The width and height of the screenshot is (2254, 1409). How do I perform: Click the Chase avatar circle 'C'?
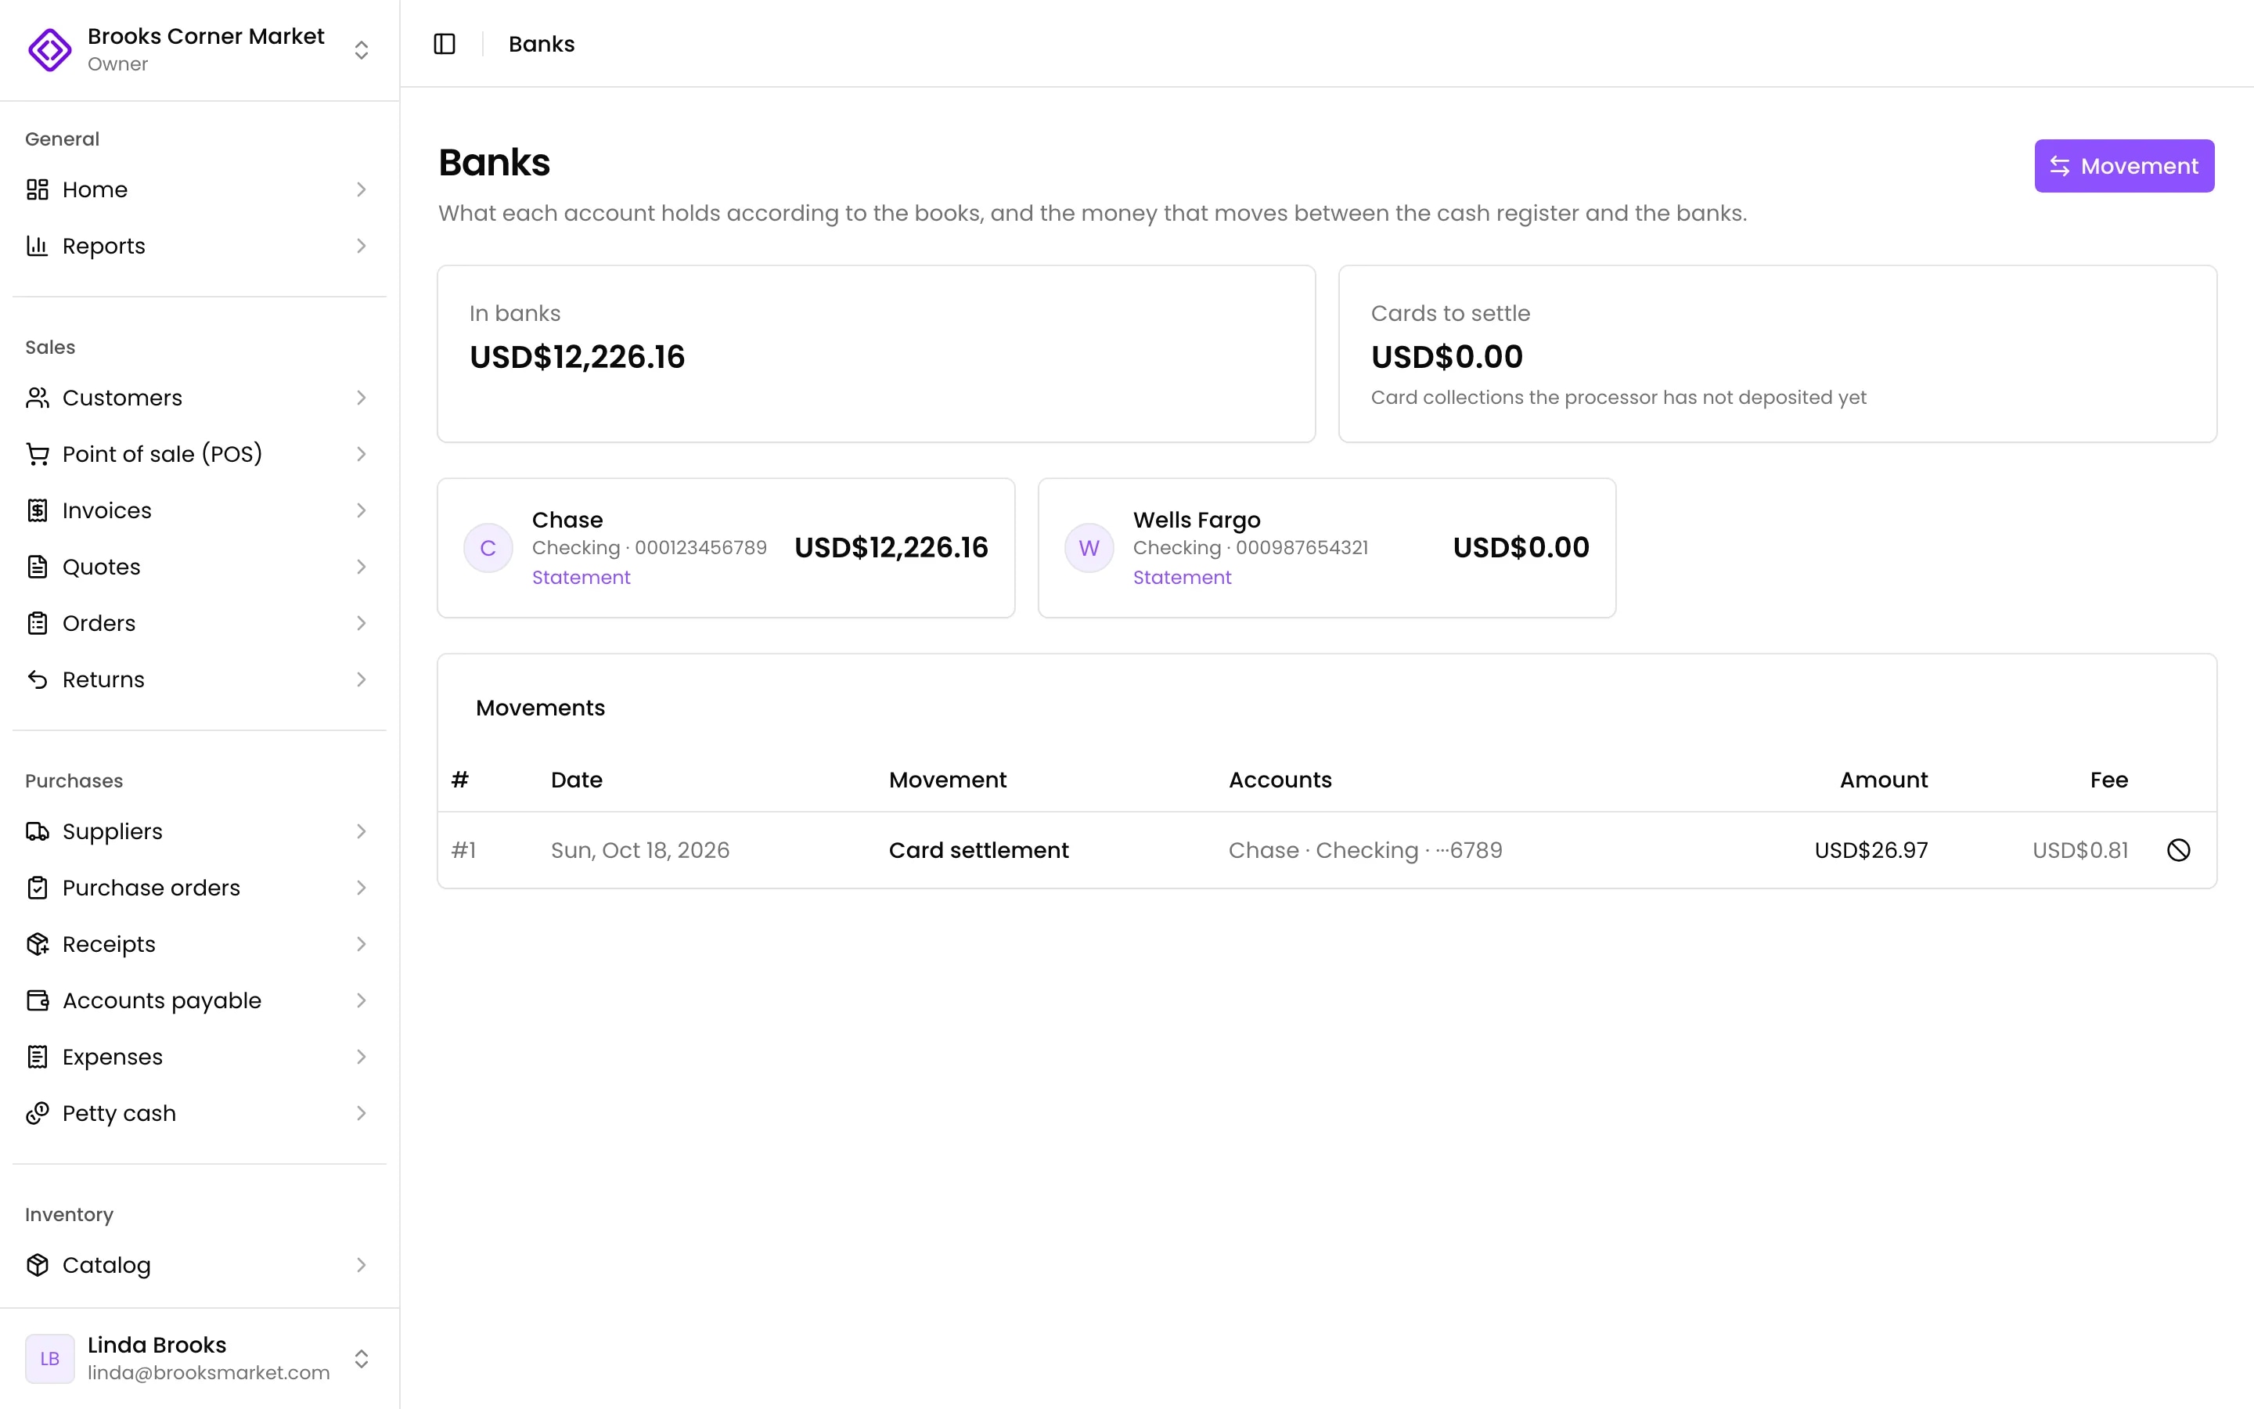(x=488, y=548)
